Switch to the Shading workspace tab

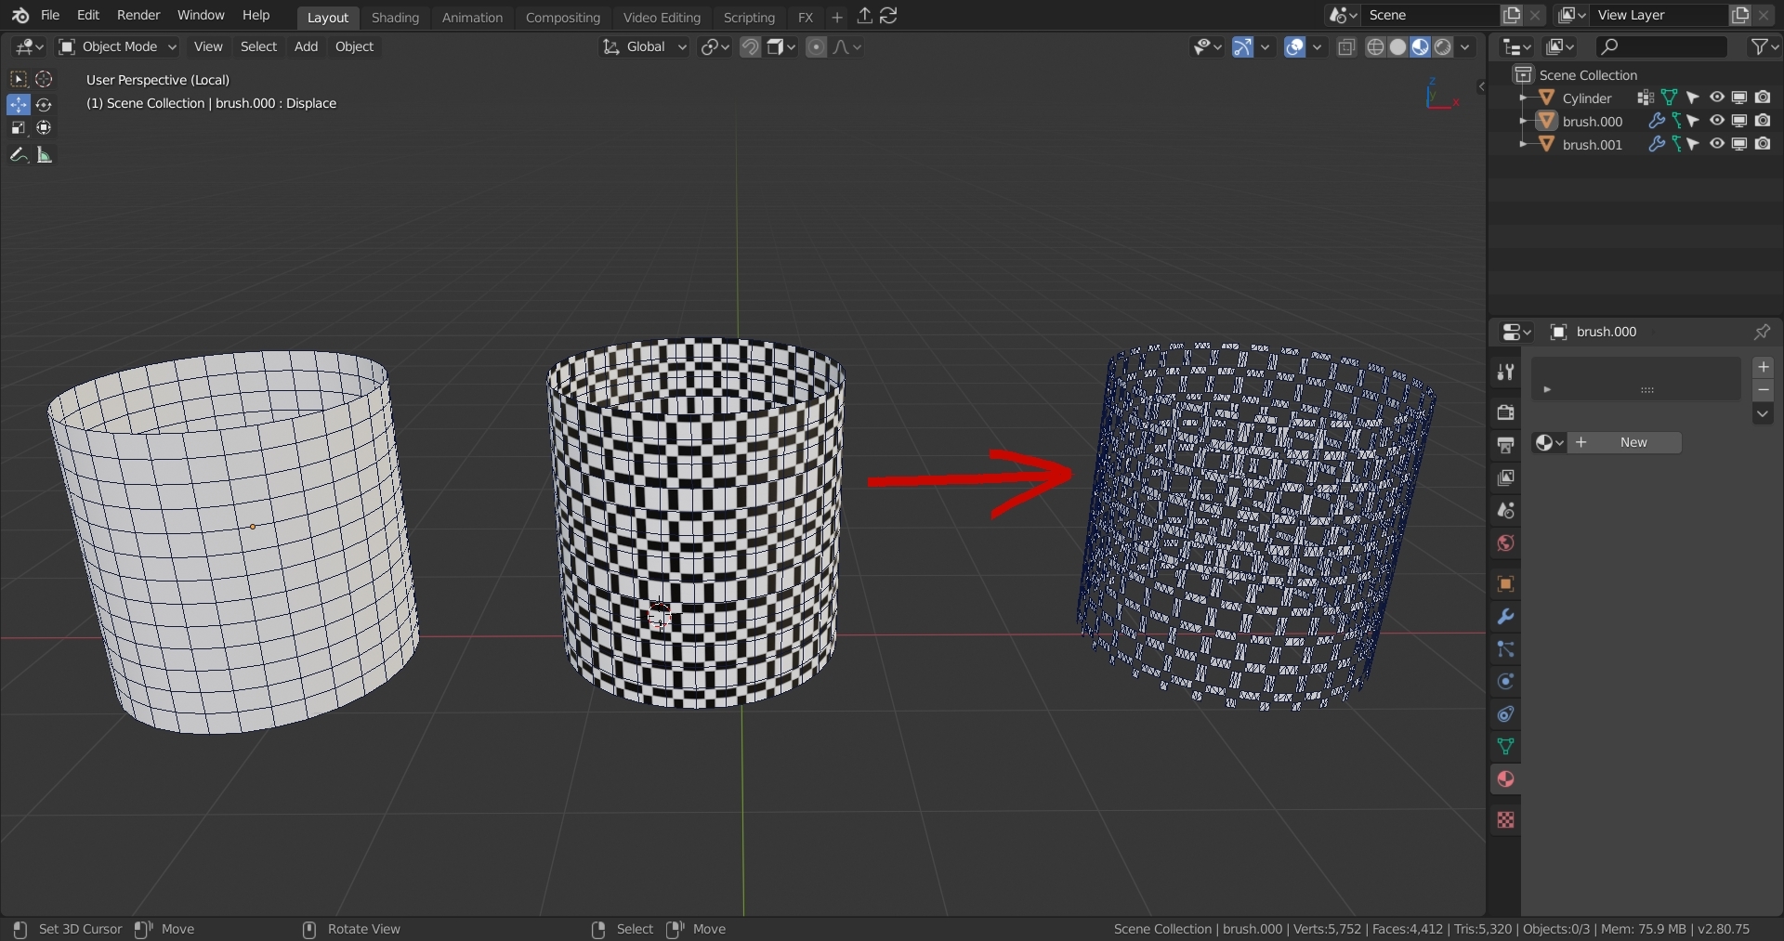395,17
